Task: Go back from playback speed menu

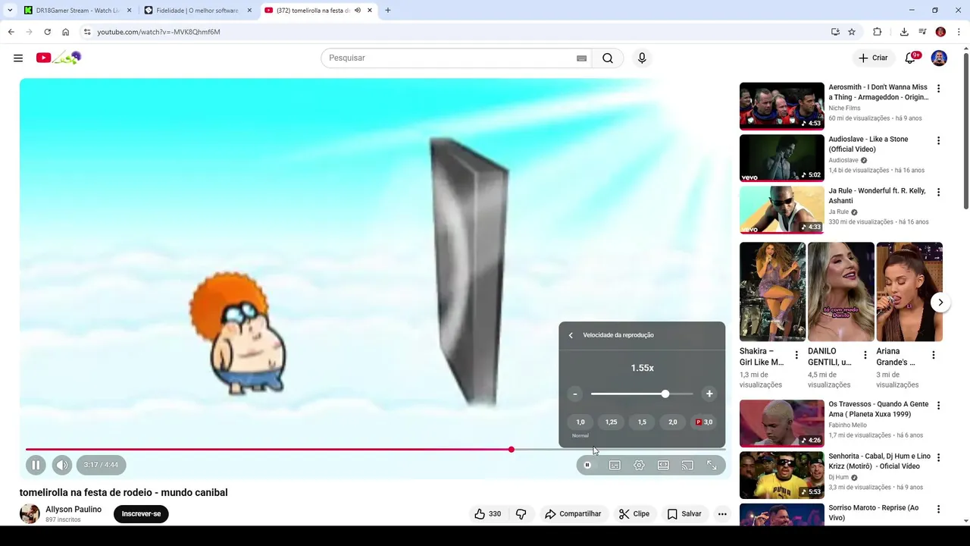Action: click(x=571, y=335)
